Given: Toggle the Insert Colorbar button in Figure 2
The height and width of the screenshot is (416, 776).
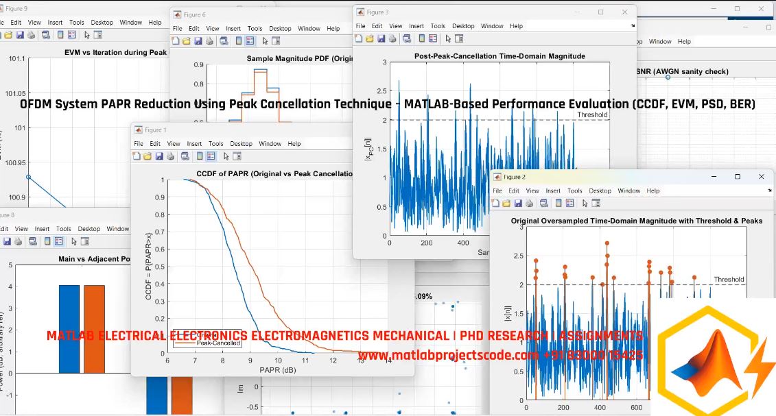Looking at the screenshot, I should [x=558, y=203].
